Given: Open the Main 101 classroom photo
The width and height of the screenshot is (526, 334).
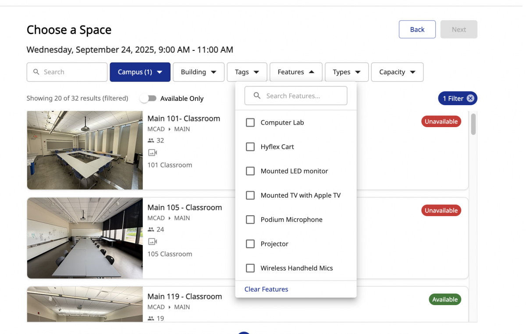Looking at the screenshot, I should click(x=85, y=150).
